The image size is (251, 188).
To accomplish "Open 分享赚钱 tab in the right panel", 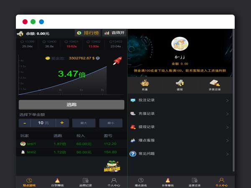I will click(168, 182).
